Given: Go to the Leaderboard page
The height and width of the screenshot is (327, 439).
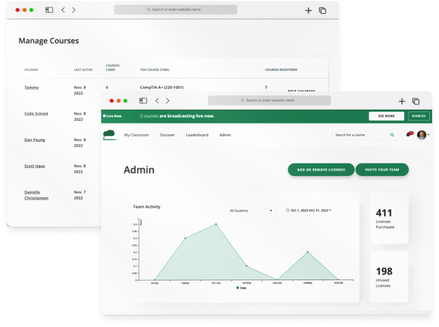Looking at the screenshot, I should tap(197, 135).
